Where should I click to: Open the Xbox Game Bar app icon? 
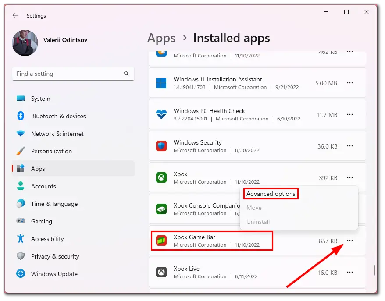point(161,241)
